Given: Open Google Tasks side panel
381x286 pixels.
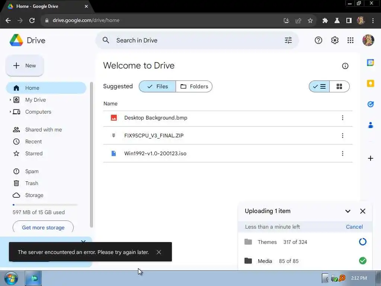Looking at the screenshot, I should coord(370,104).
